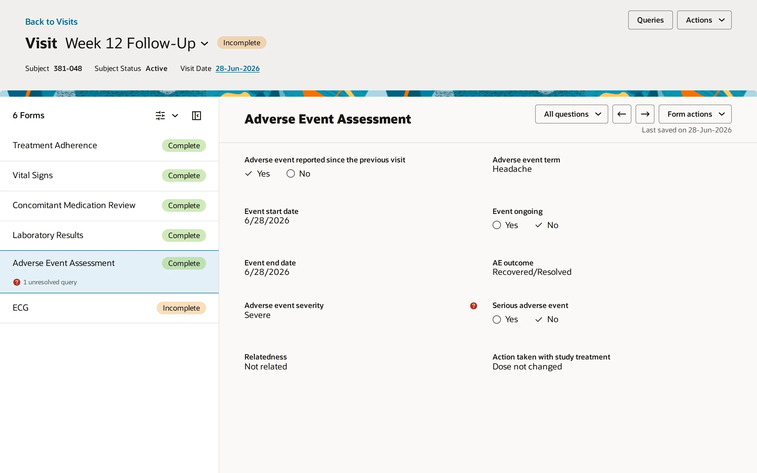Select No for Serious adverse event
Viewport: 757px width, 473px height.
546,319
